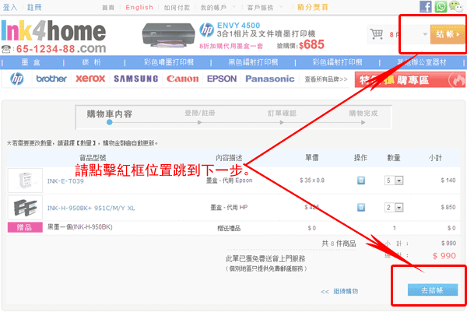Click 查看所有品牌 link
The height and width of the screenshot is (312, 467).
tap(326, 79)
